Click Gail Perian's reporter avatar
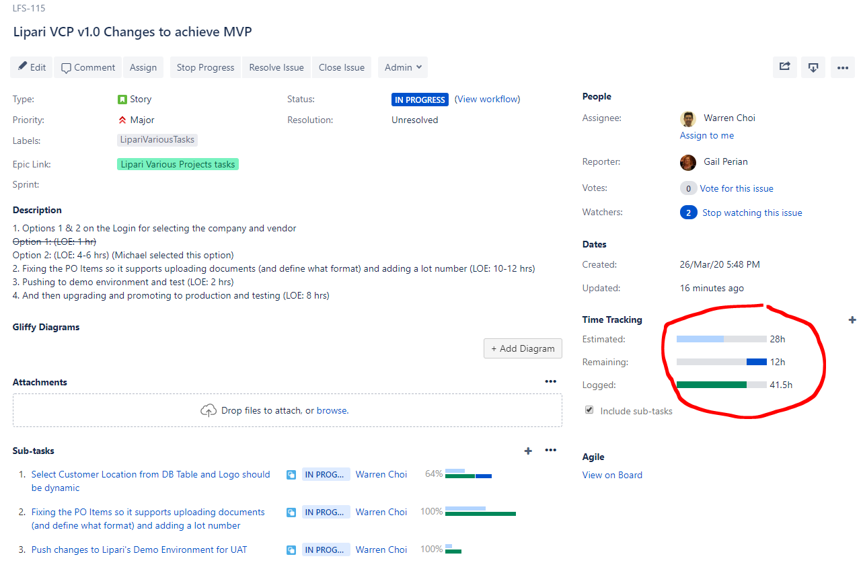 tap(688, 162)
